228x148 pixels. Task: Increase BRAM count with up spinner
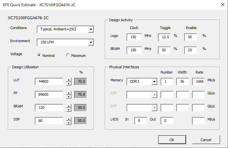tap(69, 106)
